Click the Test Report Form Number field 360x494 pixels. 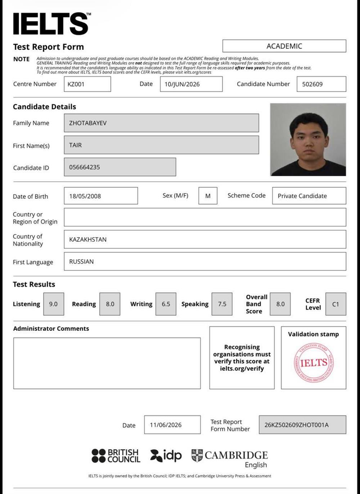302,425
